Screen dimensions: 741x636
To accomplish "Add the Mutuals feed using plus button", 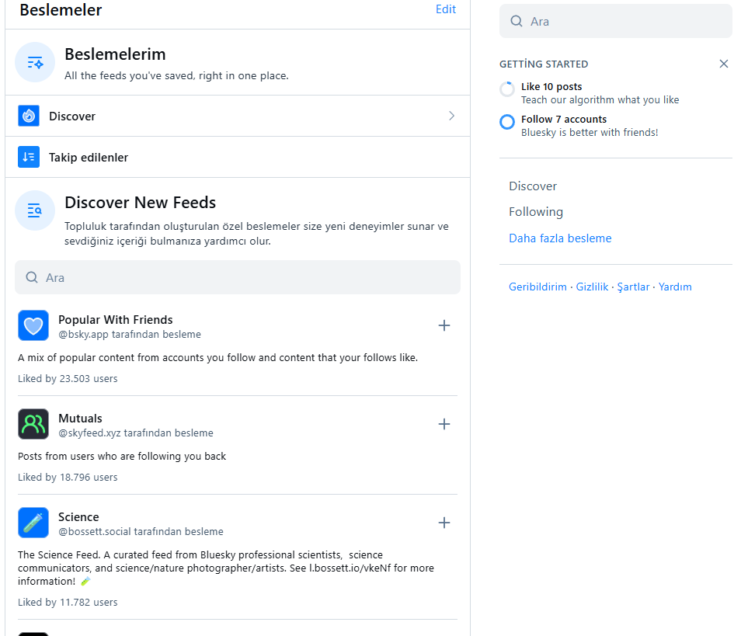I will 444,424.
